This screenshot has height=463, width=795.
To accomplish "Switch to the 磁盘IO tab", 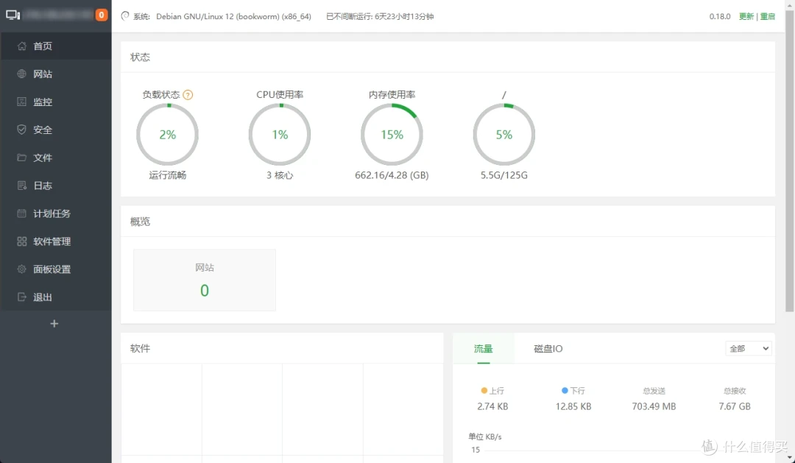I will tap(548, 349).
